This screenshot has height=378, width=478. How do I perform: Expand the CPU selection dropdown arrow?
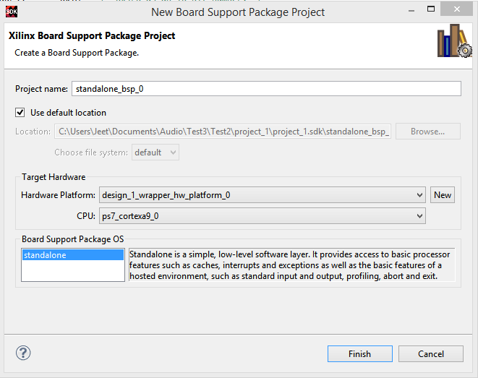pos(419,216)
